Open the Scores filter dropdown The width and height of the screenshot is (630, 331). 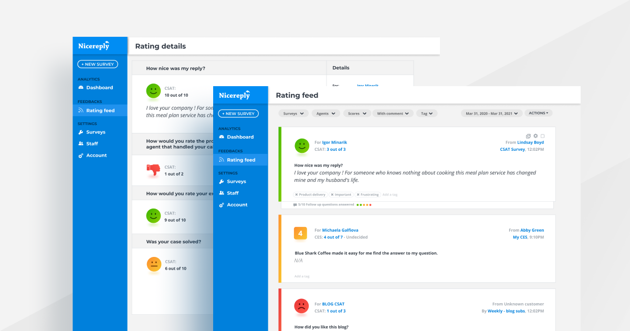pos(357,113)
